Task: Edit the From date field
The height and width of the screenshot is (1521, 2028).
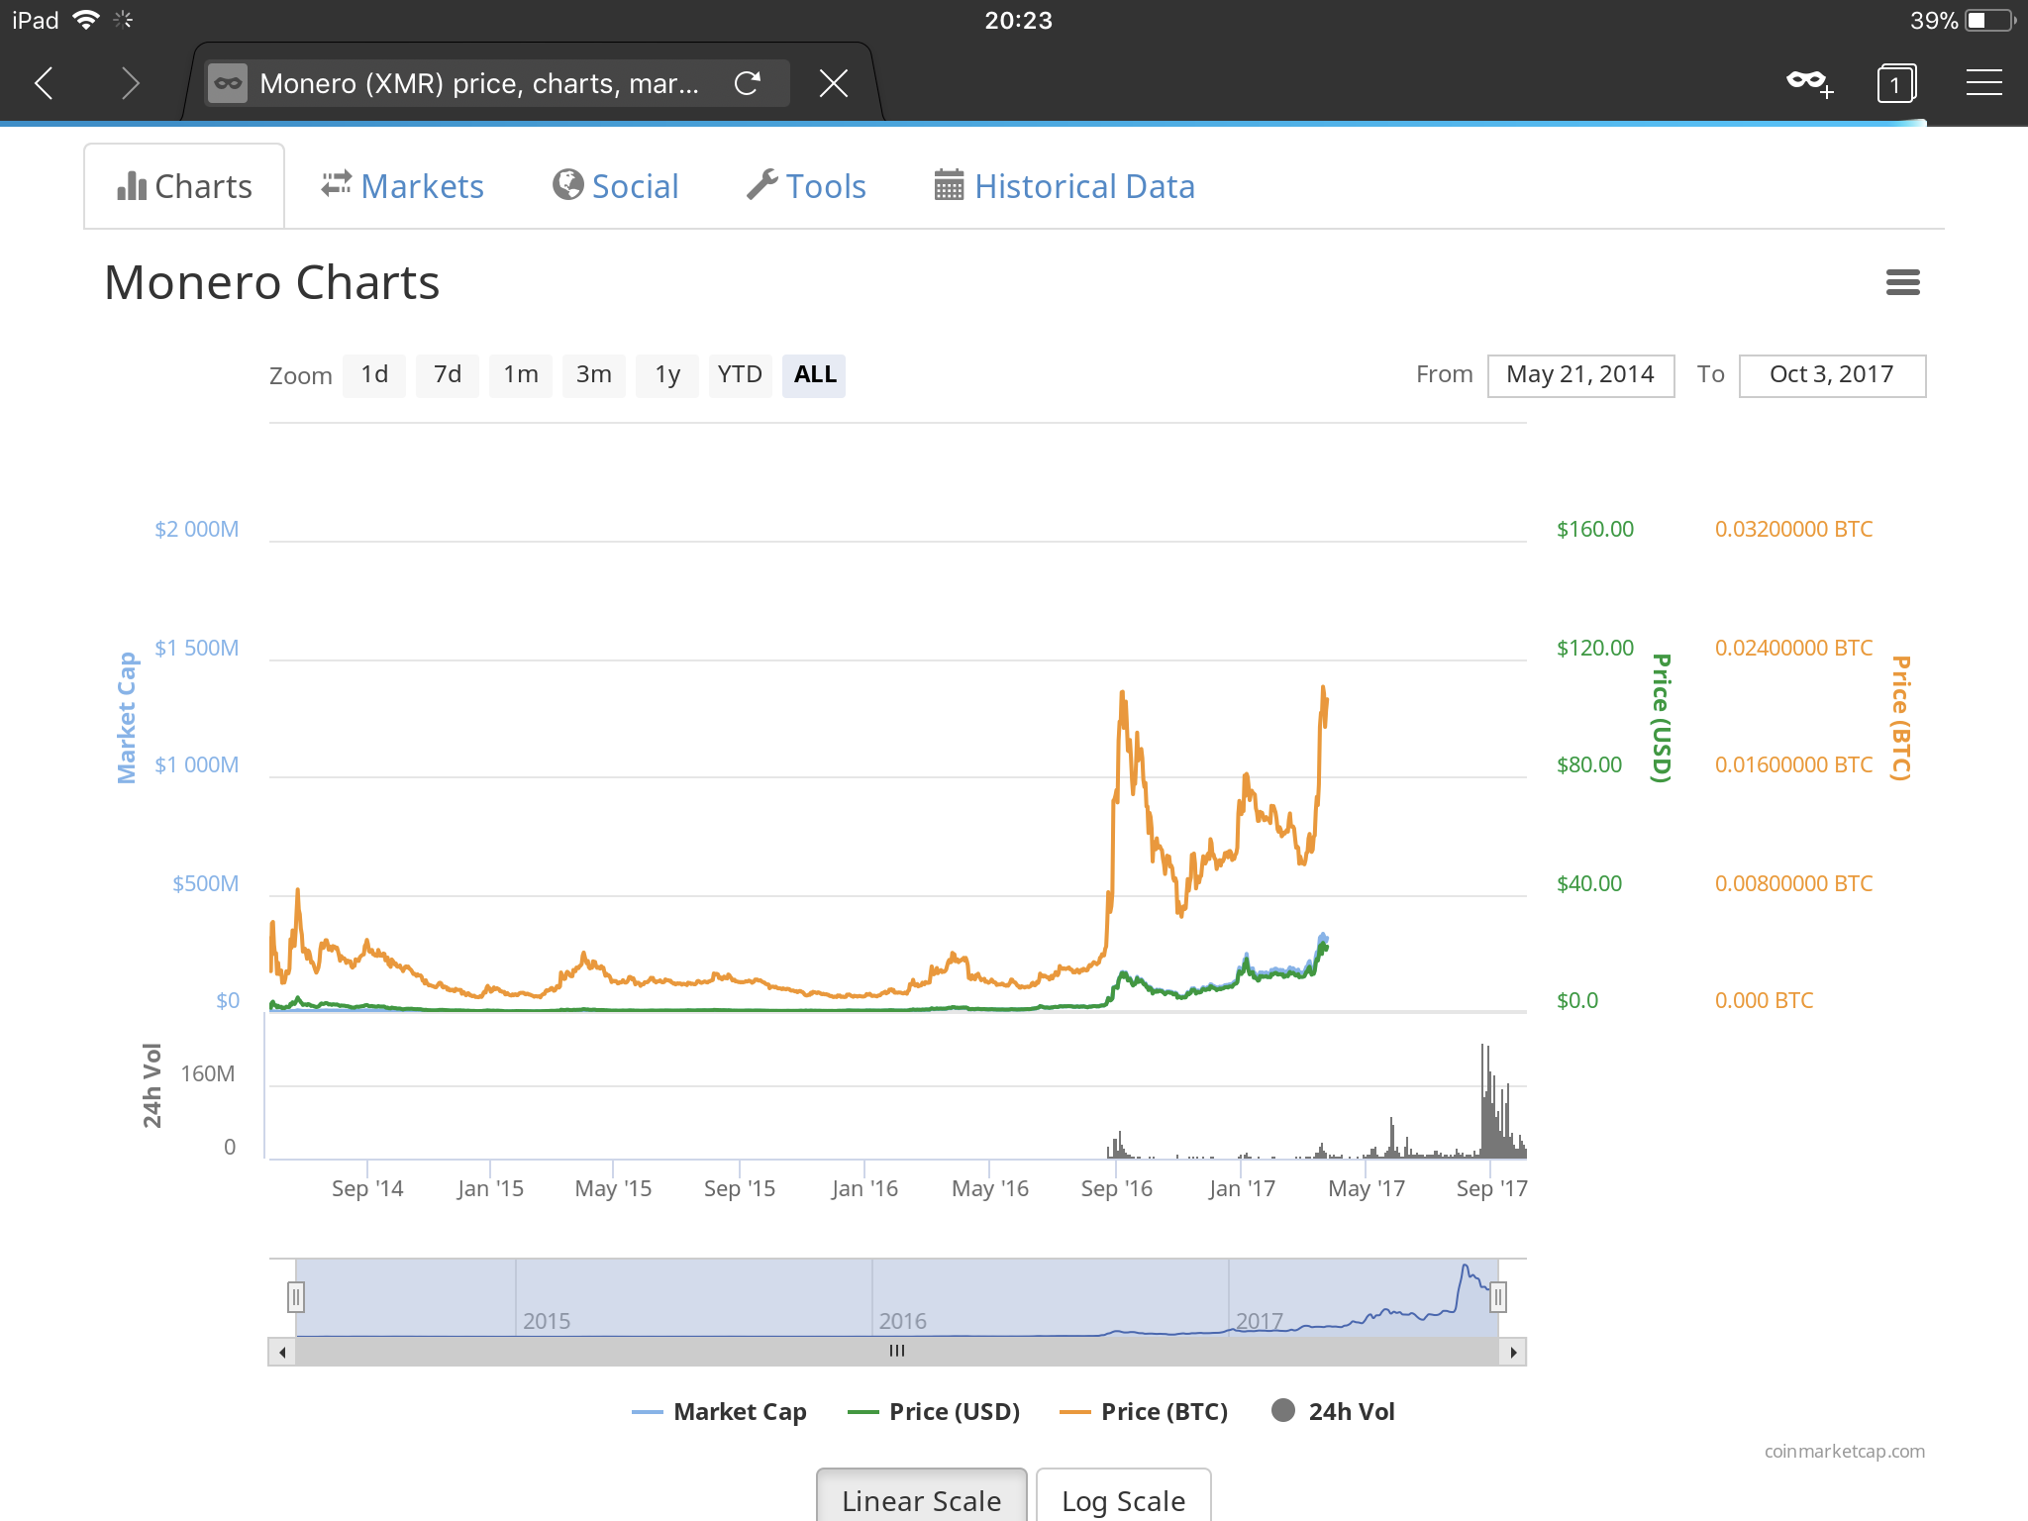Action: 1580,375
